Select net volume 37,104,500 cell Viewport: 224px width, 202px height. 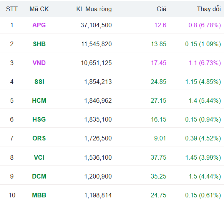point(96,25)
